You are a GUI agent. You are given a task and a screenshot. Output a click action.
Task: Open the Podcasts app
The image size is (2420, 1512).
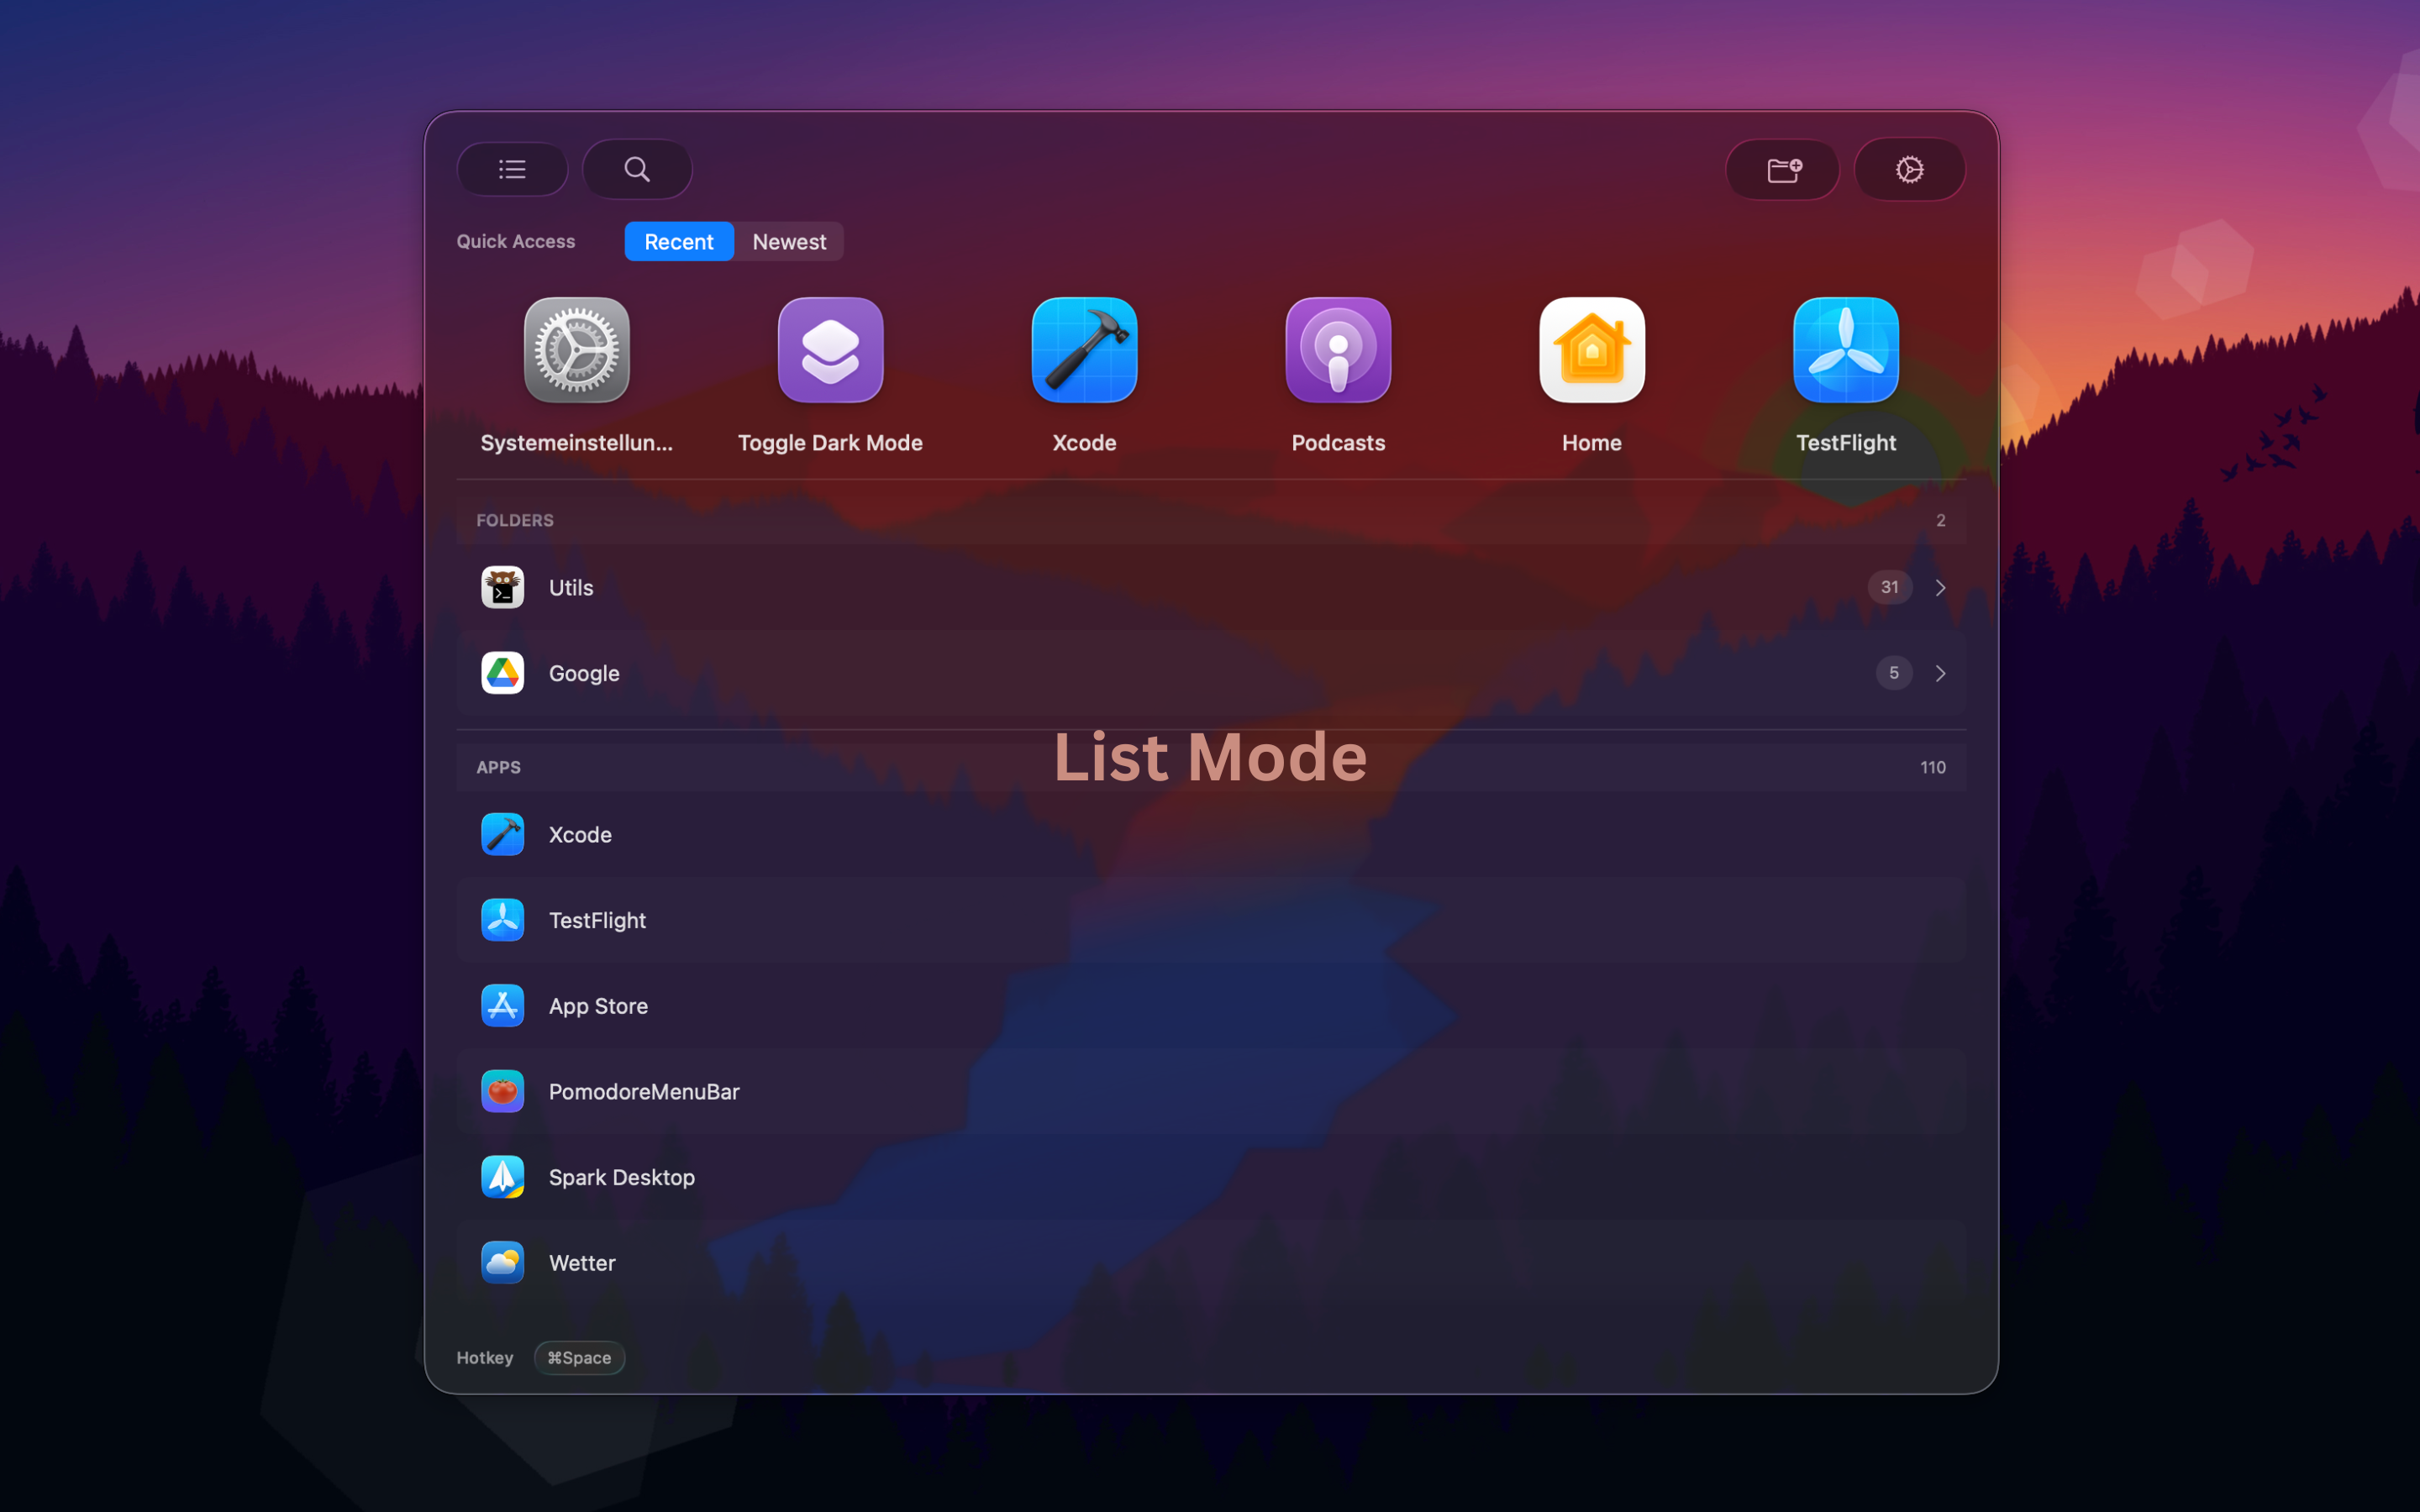1338,375
